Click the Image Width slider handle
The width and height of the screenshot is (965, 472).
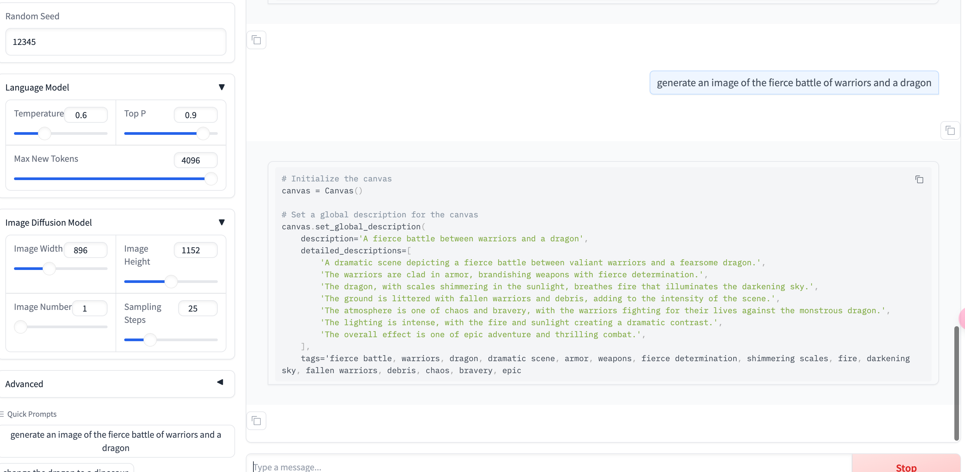[x=49, y=269]
